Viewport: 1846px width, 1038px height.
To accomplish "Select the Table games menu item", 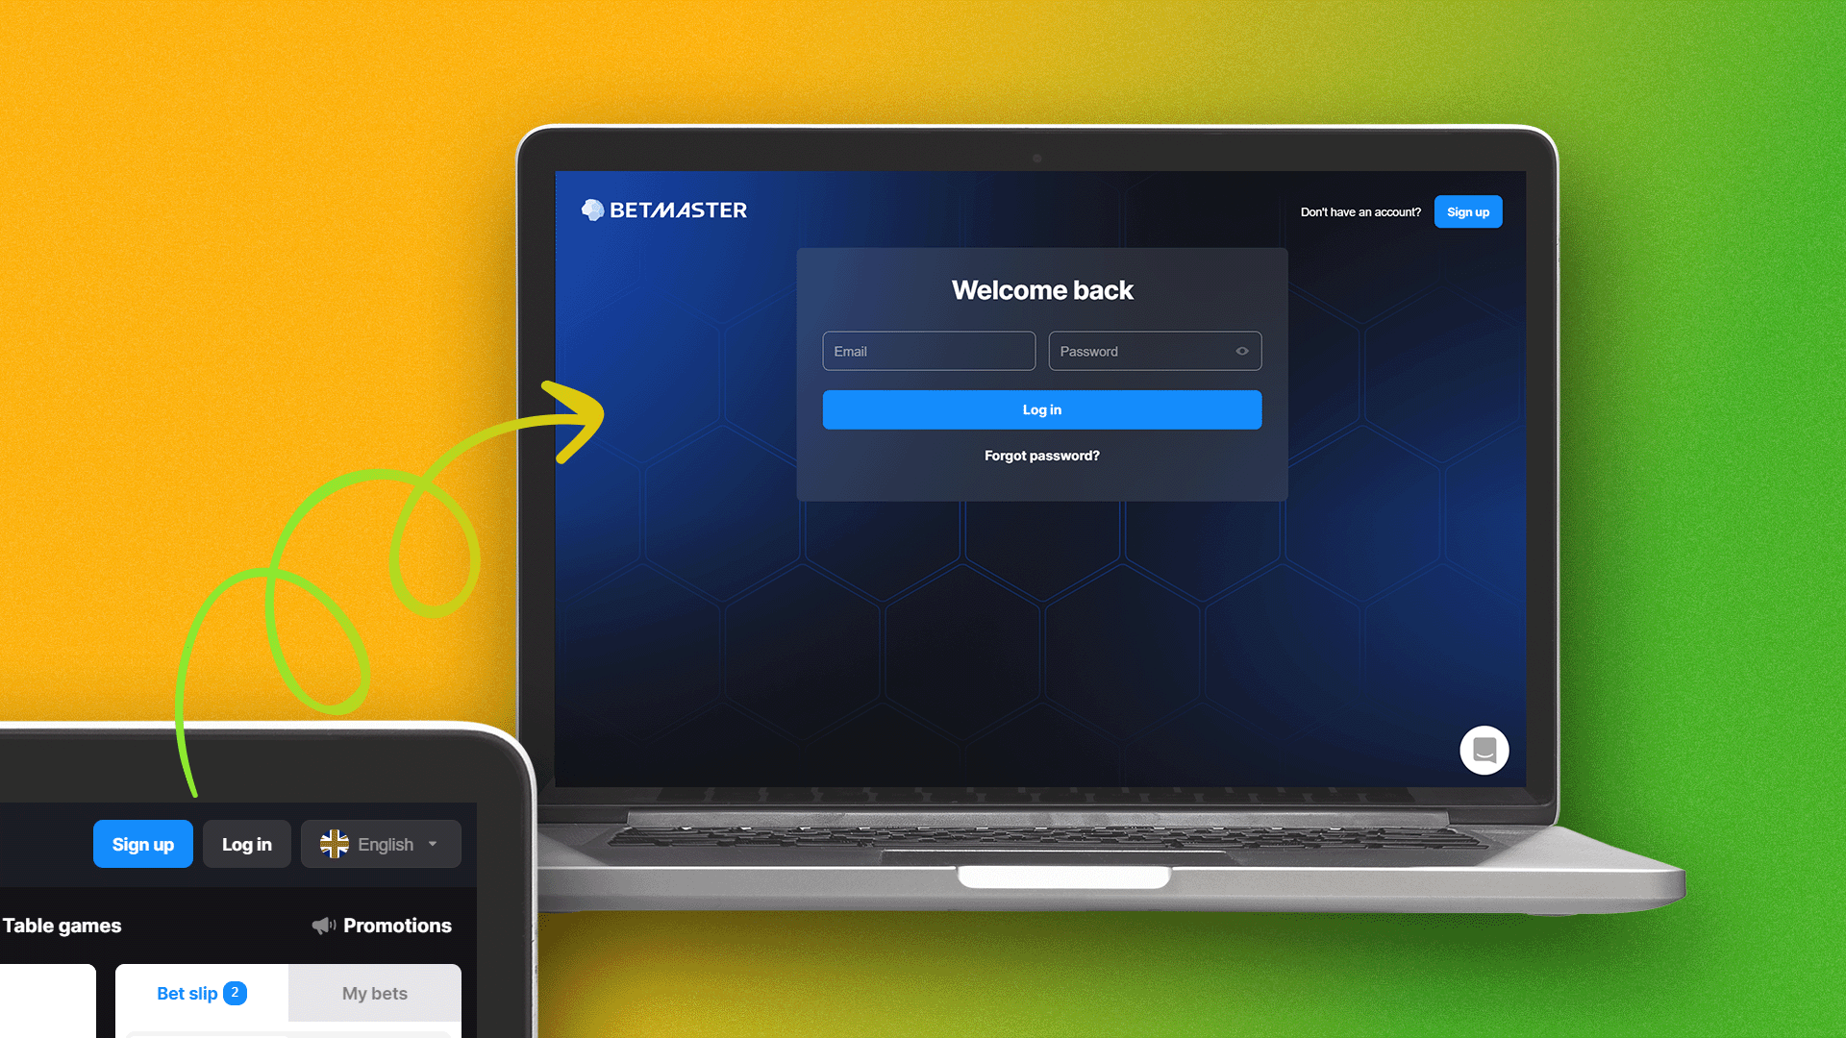I will [60, 926].
